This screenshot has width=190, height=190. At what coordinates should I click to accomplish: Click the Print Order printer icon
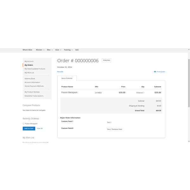(155, 72)
